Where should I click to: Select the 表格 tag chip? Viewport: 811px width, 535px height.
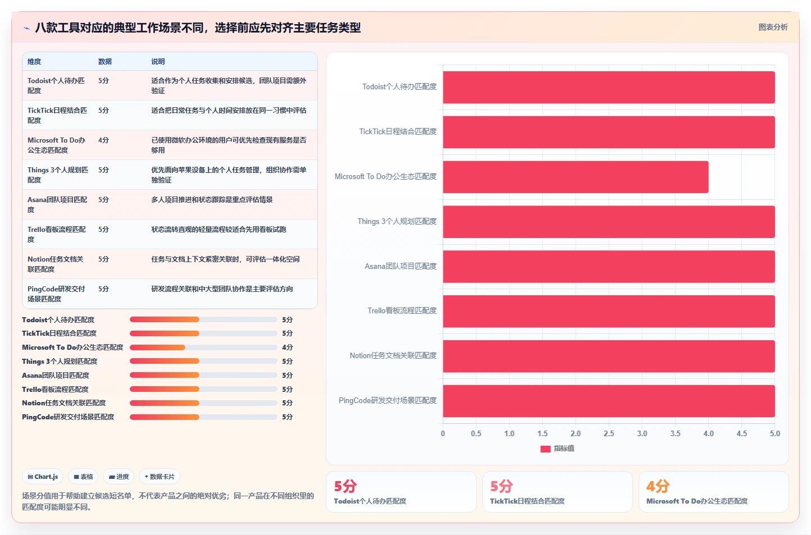coord(83,477)
